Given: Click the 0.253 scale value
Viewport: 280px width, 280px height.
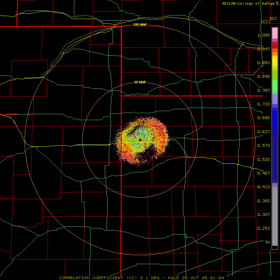Looking at the screenshot, I should 264,228.
